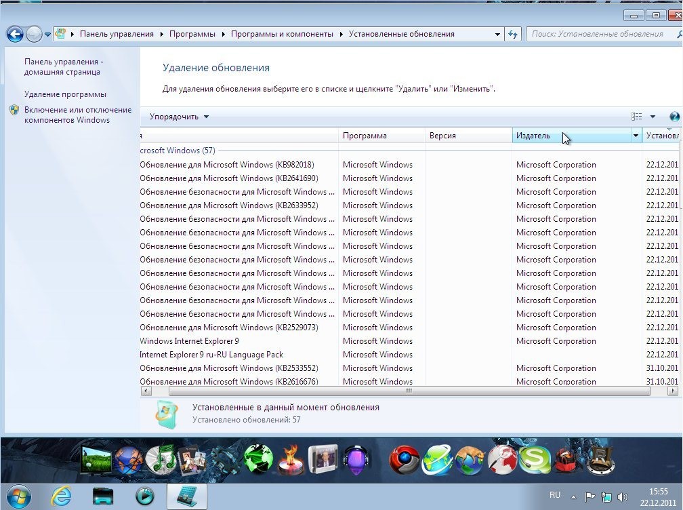Open the view options dropdown arrow
The height and width of the screenshot is (510, 683).
(x=653, y=117)
